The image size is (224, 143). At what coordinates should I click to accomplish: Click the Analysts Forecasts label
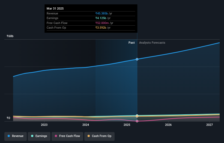(x=152, y=43)
